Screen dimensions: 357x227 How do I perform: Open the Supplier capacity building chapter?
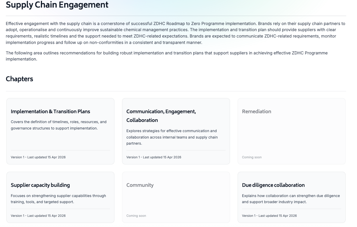coord(40,185)
